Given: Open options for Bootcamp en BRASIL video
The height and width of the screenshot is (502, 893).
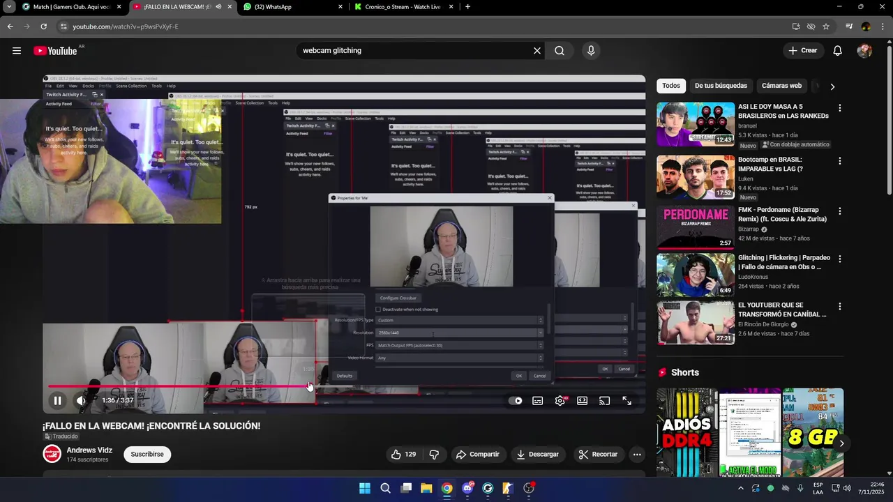Looking at the screenshot, I should point(840,161).
